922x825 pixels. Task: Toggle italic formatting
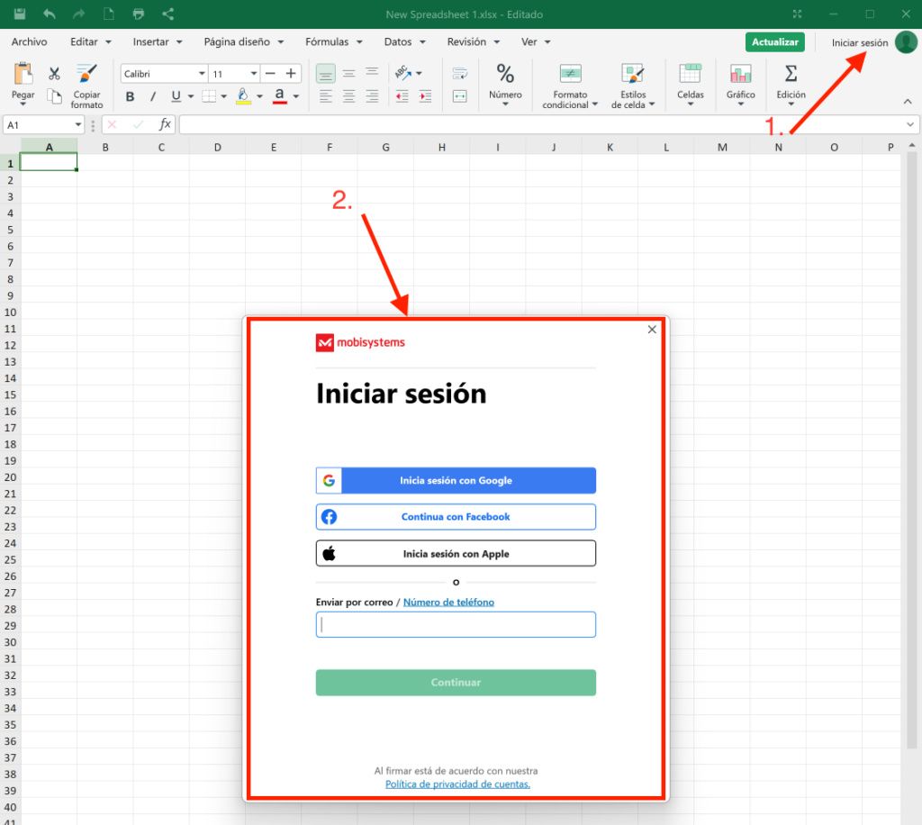(153, 96)
